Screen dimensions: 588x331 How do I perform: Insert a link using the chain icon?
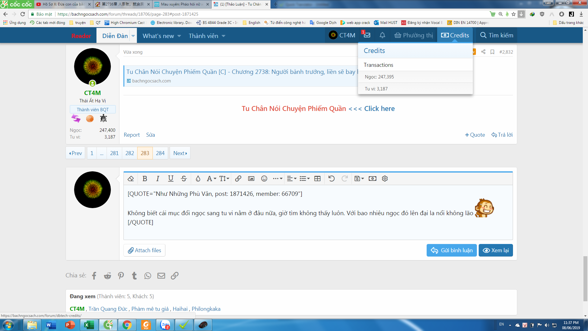coord(238,178)
